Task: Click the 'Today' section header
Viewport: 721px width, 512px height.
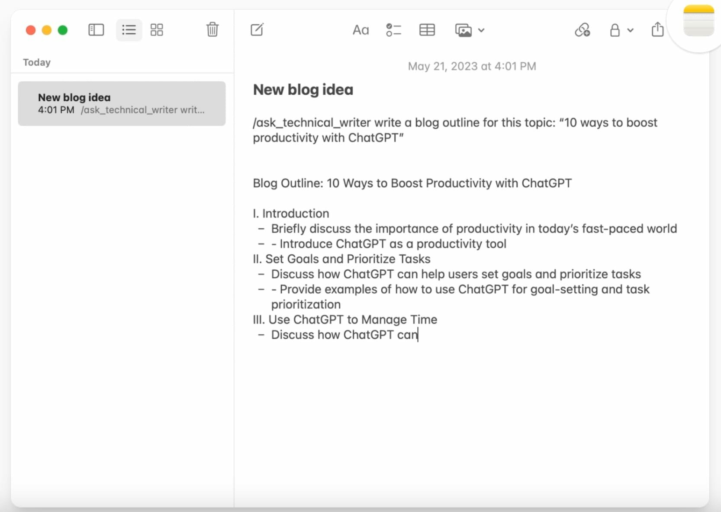Action: coord(37,62)
